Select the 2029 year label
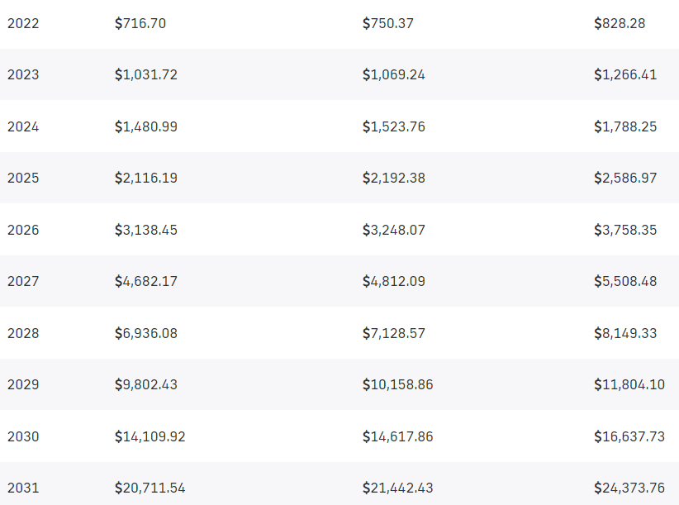679x505 pixels. click(23, 384)
